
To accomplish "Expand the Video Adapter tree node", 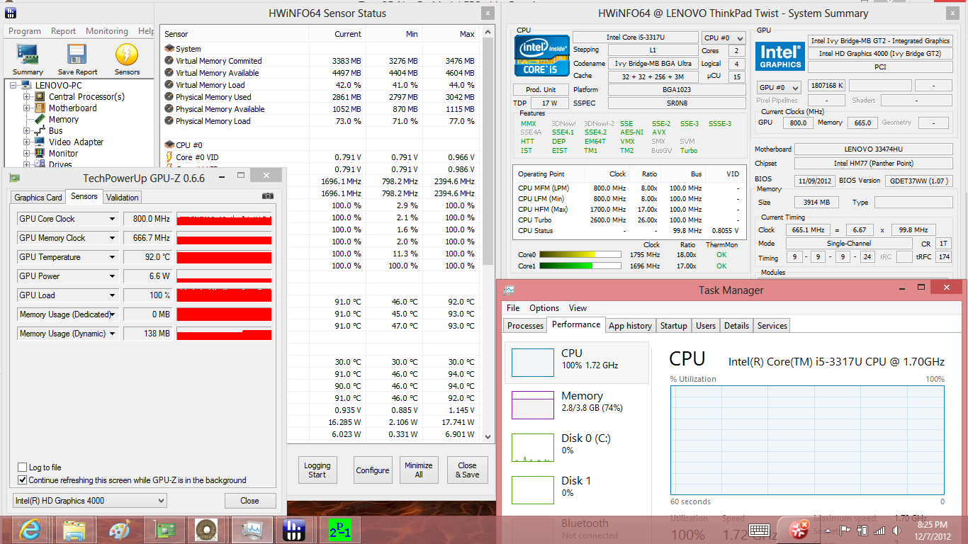I will pos(26,142).
